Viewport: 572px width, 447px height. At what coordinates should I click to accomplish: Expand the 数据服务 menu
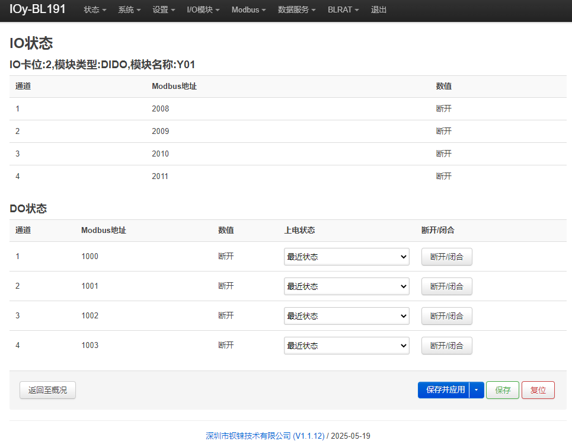296,10
